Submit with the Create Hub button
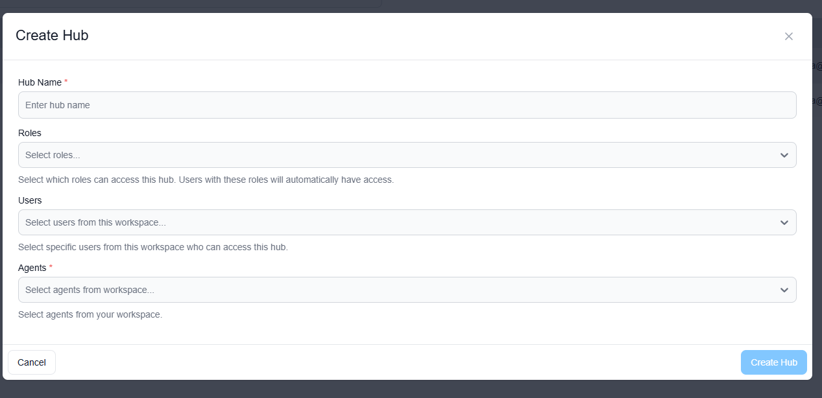The height and width of the screenshot is (398, 822). 773,362
